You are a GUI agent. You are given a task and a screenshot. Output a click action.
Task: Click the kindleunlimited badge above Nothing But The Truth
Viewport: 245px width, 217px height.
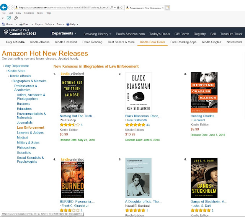pyautogui.click(x=72, y=74)
